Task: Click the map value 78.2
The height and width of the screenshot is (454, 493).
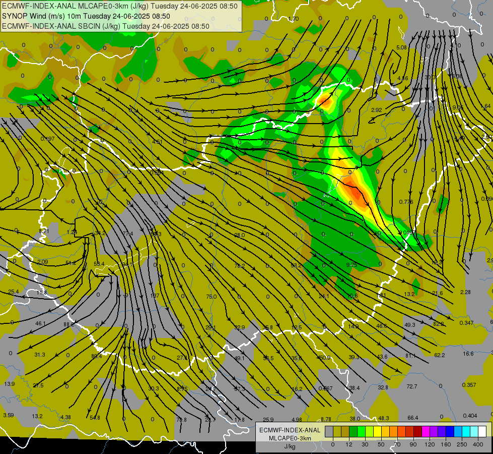Action: pos(240,266)
